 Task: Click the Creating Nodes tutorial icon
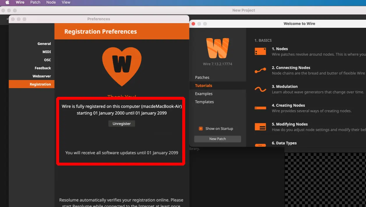point(260,108)
